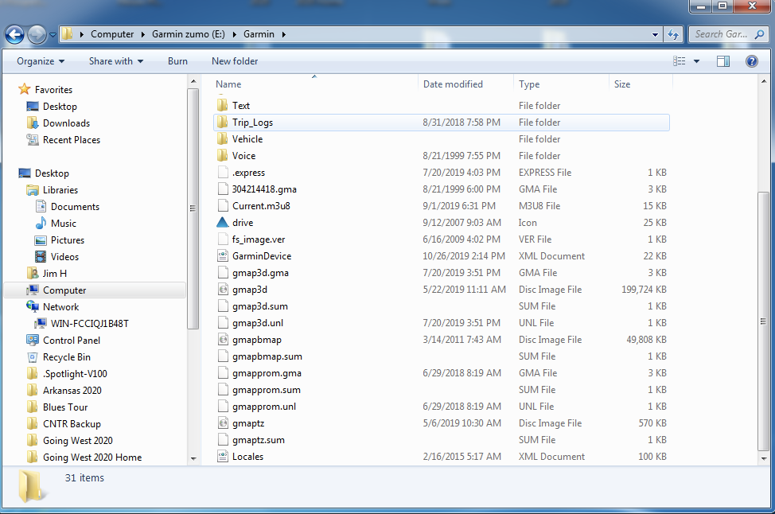Open the Pictures library
Image resolution: width=775 pixels, height=514 pixels.
point(67,240)
